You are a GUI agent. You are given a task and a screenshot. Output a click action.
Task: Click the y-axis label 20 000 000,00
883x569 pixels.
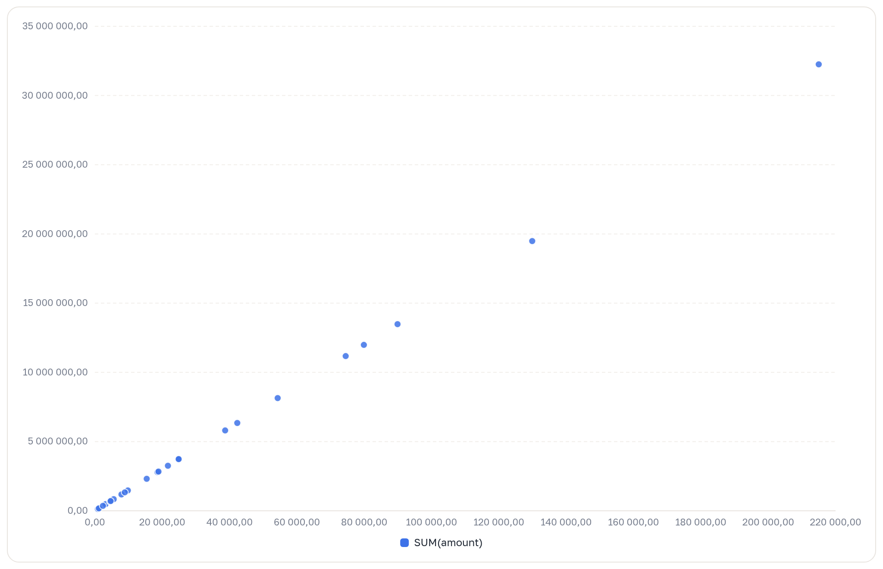(55, 234)
